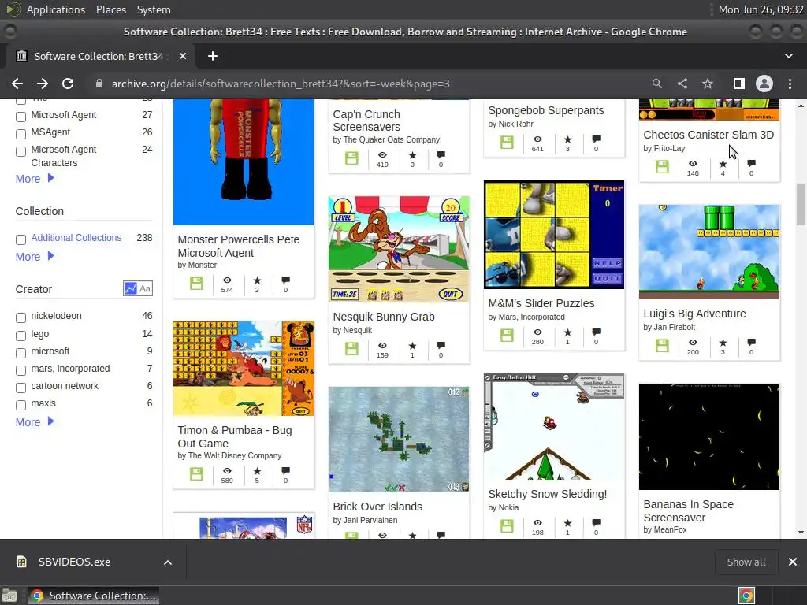Check the mars, incorporated creator filter
The image size is (807, 605).
pyautogui.click(x=20, y=370)
